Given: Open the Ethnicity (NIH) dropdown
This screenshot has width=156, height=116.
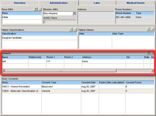Looking at the screenshot, I should 74,13.
